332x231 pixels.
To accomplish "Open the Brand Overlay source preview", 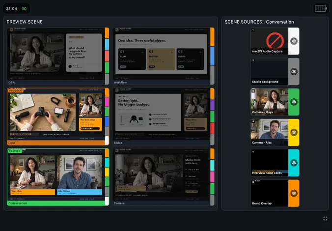I will [269, 193].
